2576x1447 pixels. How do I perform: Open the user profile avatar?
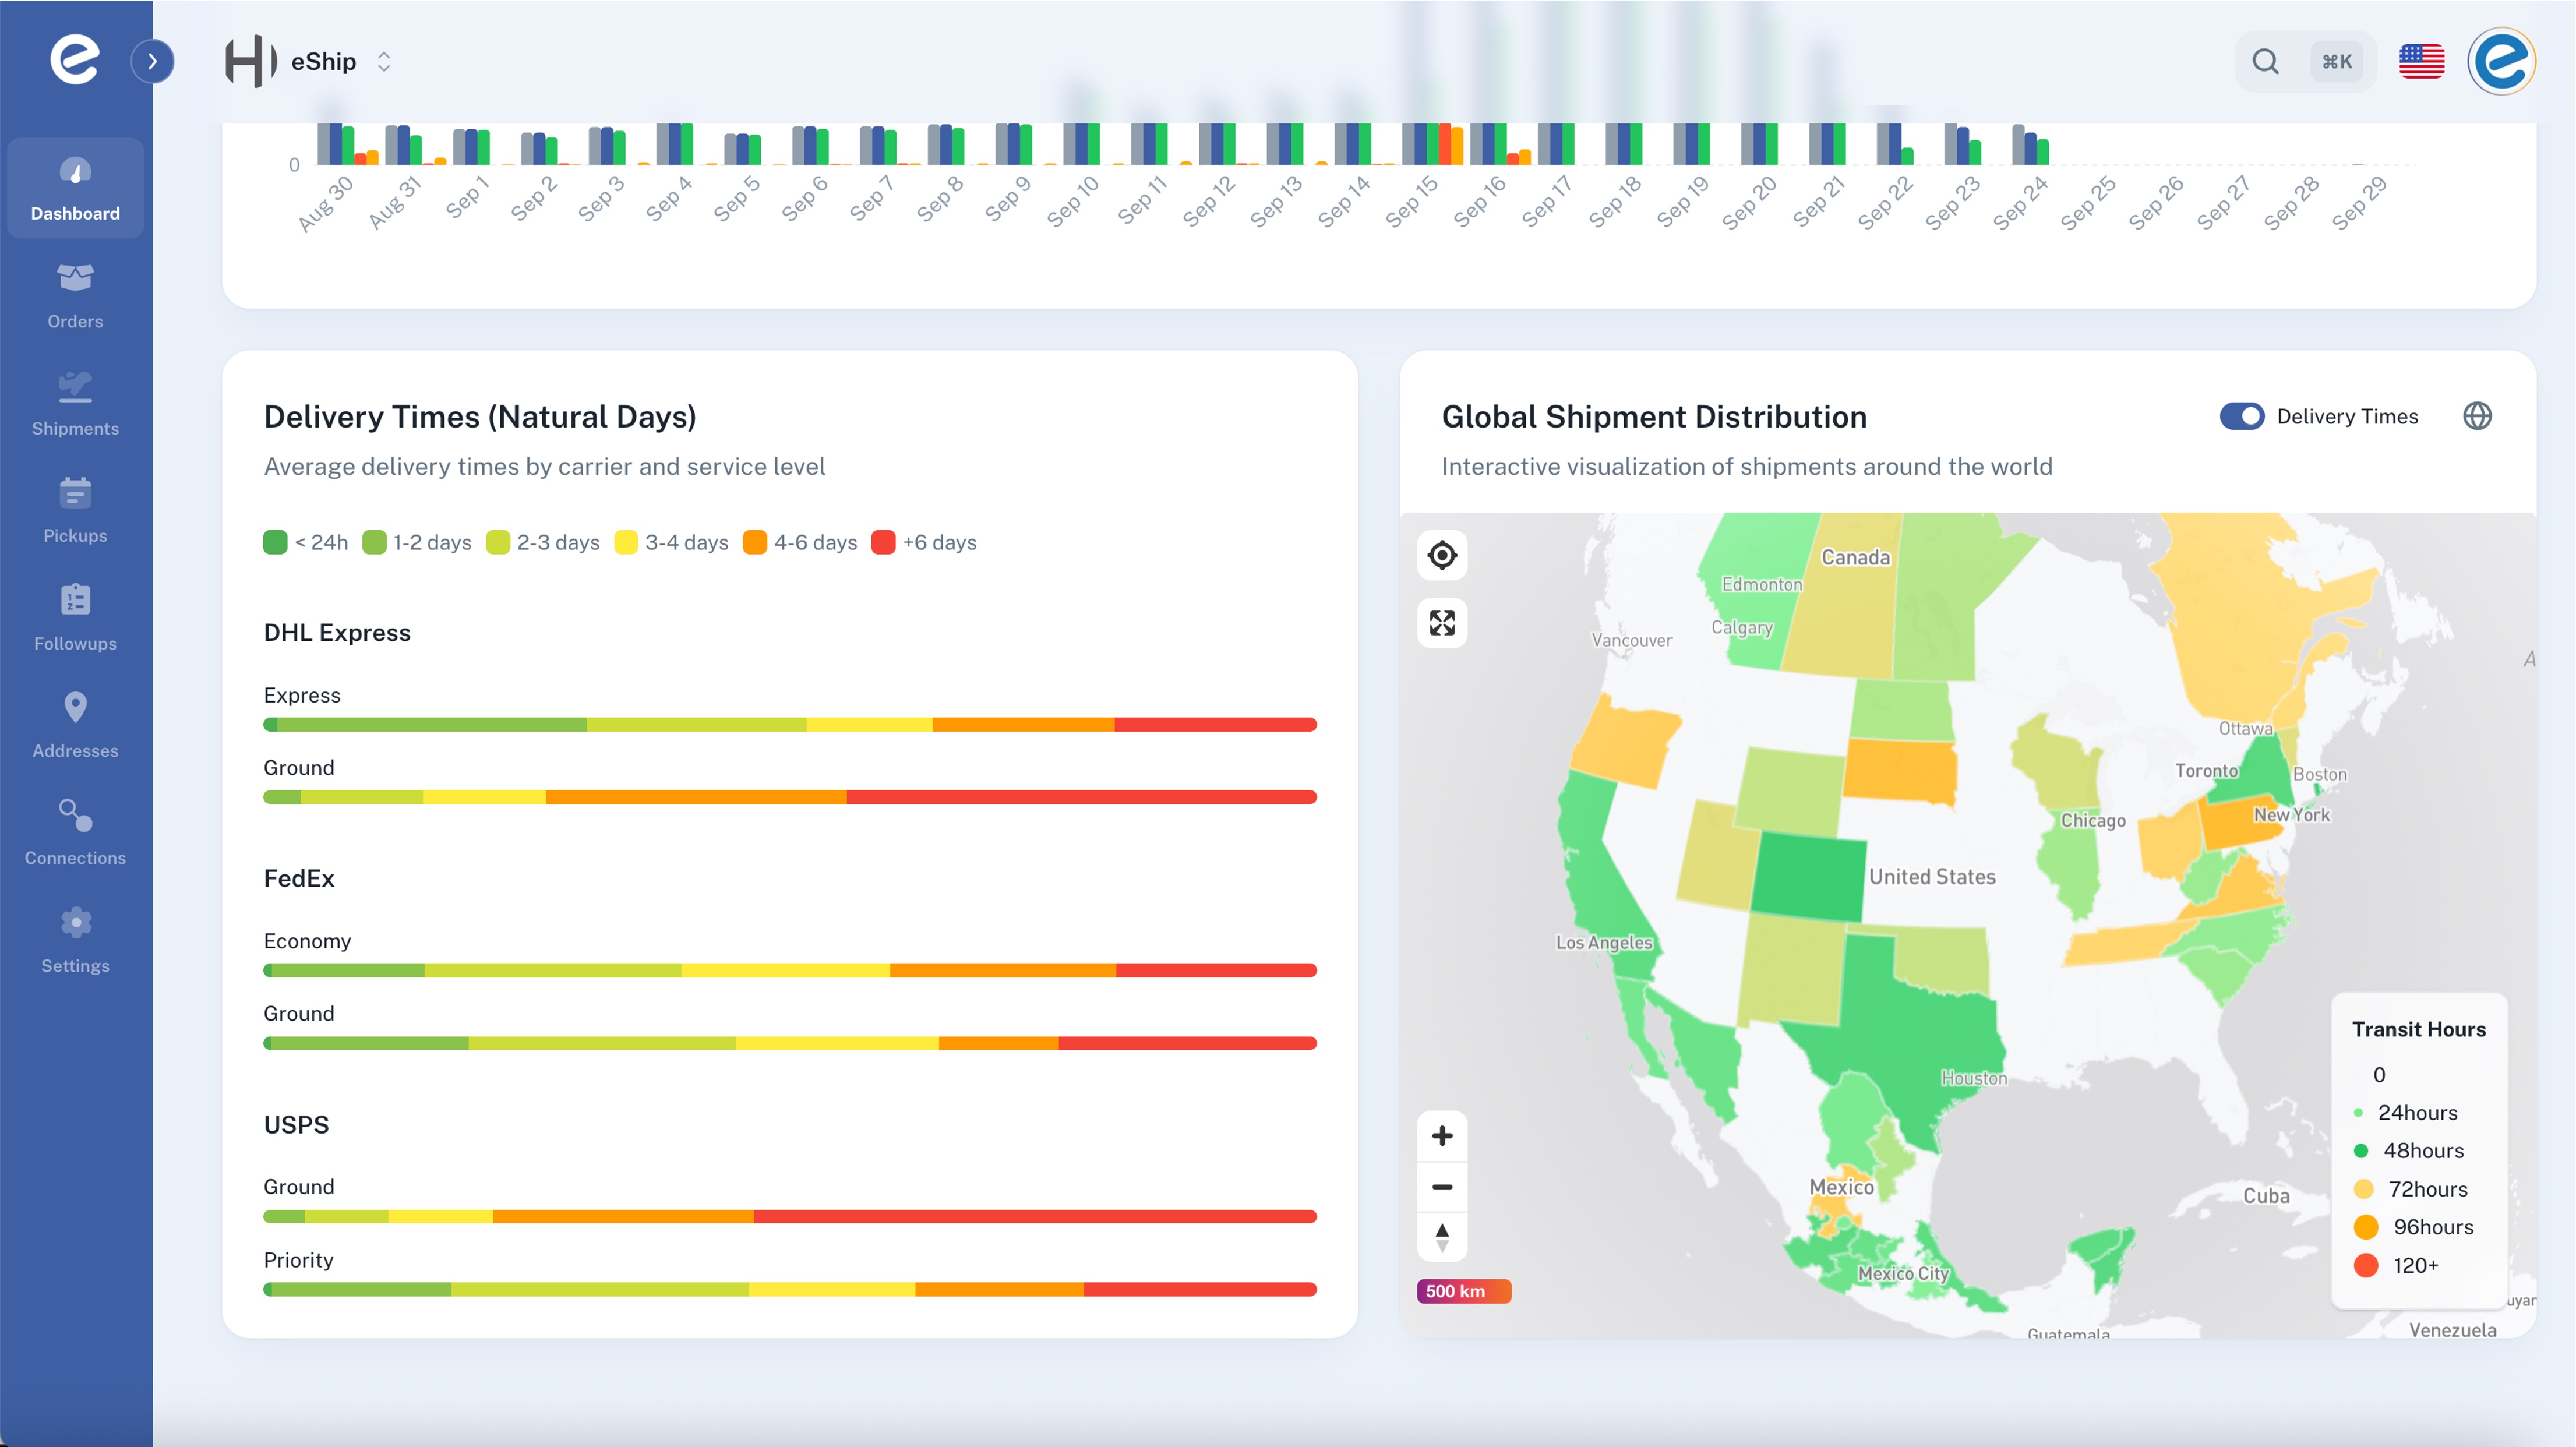pos(2501,62)
